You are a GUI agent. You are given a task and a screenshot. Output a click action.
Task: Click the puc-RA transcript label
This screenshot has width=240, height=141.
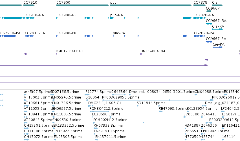click(x=116, y=15)
